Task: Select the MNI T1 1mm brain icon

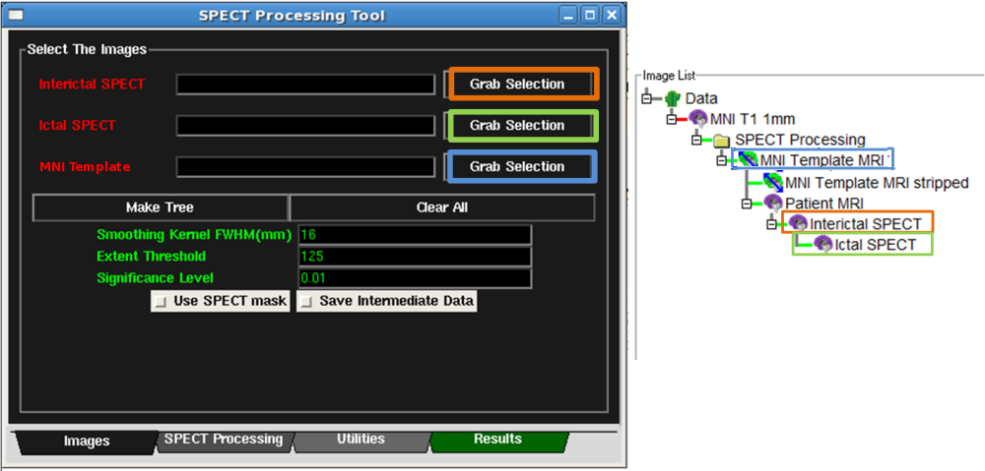Action: click(x=698, y=119)
